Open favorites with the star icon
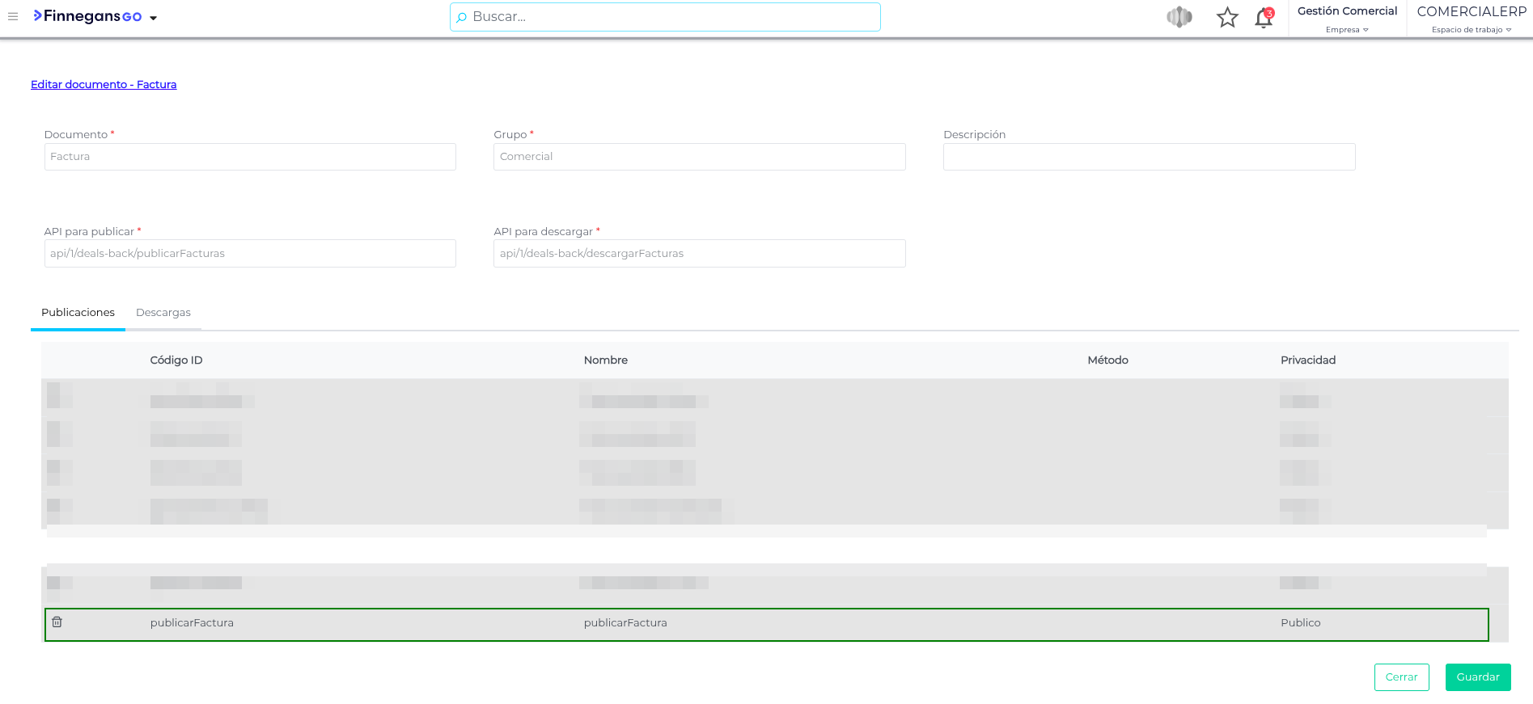 pyautogui.click(x=1226, y=17)
